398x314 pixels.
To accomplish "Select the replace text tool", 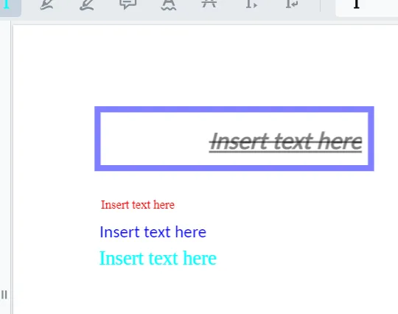I will 292,4.
